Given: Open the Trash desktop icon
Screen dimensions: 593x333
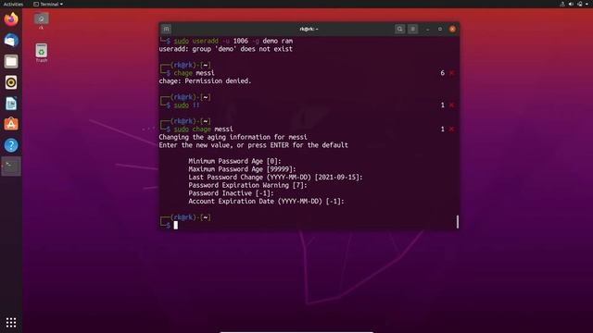Looking at the screenshot, I should 41,53.
